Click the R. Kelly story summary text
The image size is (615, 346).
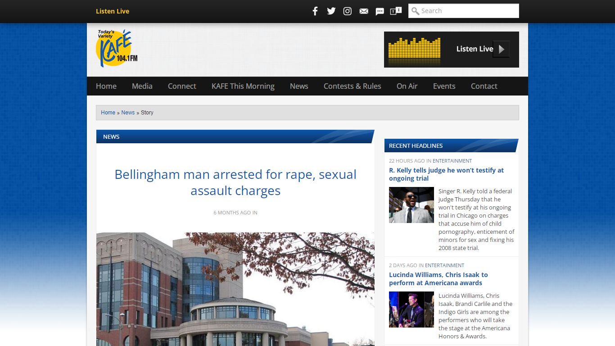pyautogui.click(x=476, y=219)
